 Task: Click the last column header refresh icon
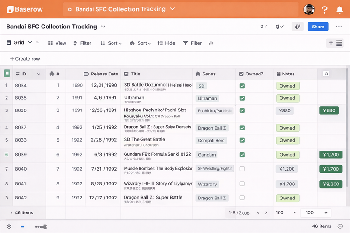pos(326,74)
